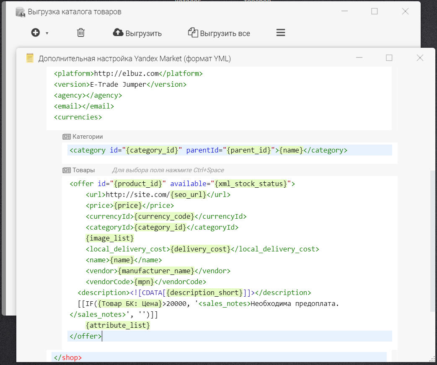Viewport: 437px width, 365px height.
Task: Maximize the Yandex Market settings window
Action: click(x=389, y=58)
